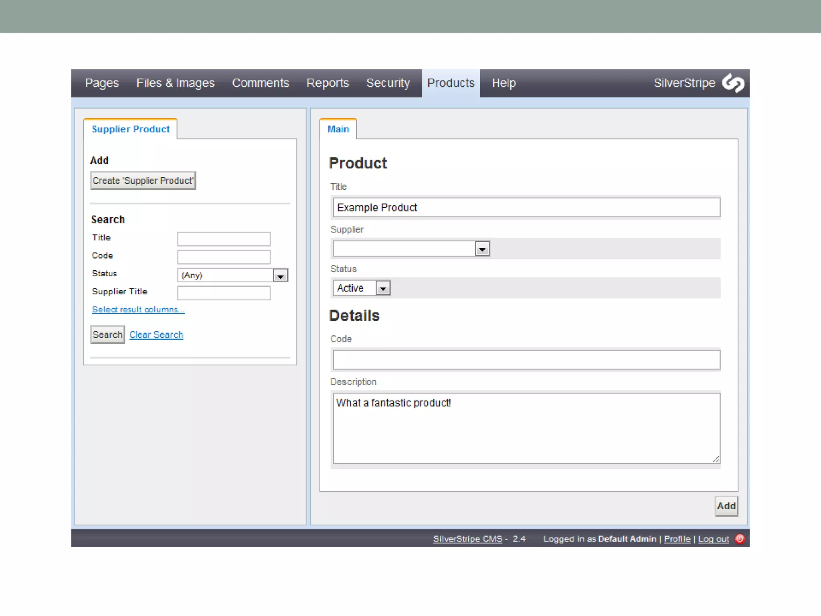821x616 pixels.
Task: Switch to the Security section
Action: click(x=388, y=83)
